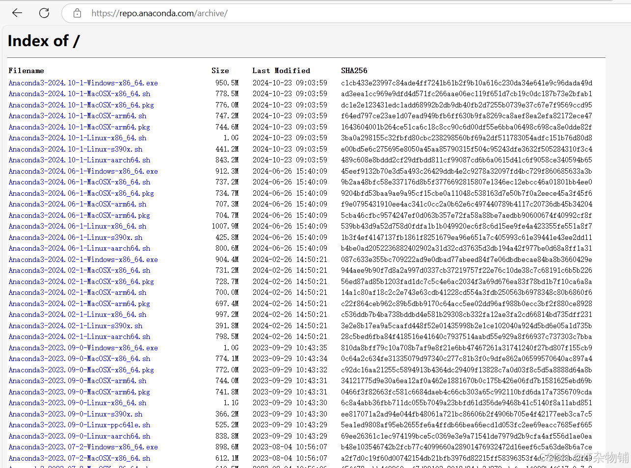The image size is (631, 468).
Task: Open Anaconda3-2024.02-1-Linux-aarch64.sh link
Action: (79, 337)
